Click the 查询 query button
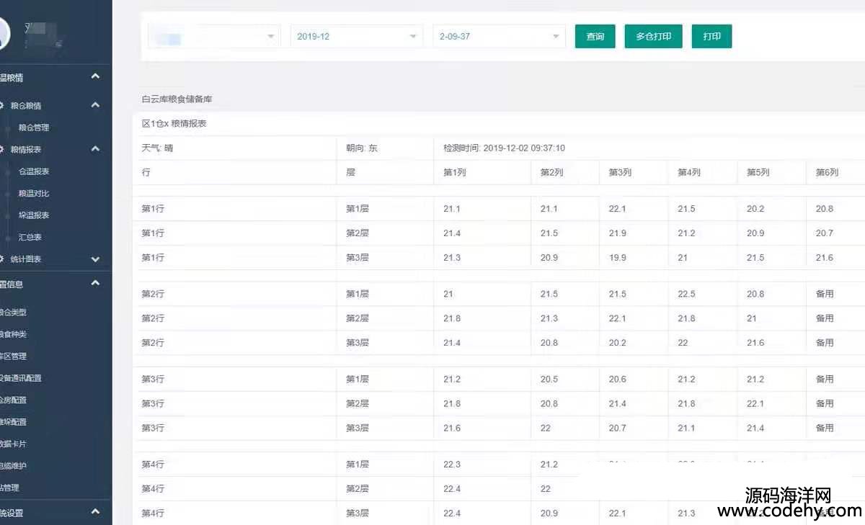This screenshot has width=865, height=525. [595, 36]
